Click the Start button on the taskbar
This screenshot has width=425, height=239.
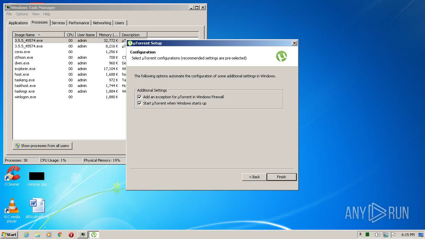(9, 234)
